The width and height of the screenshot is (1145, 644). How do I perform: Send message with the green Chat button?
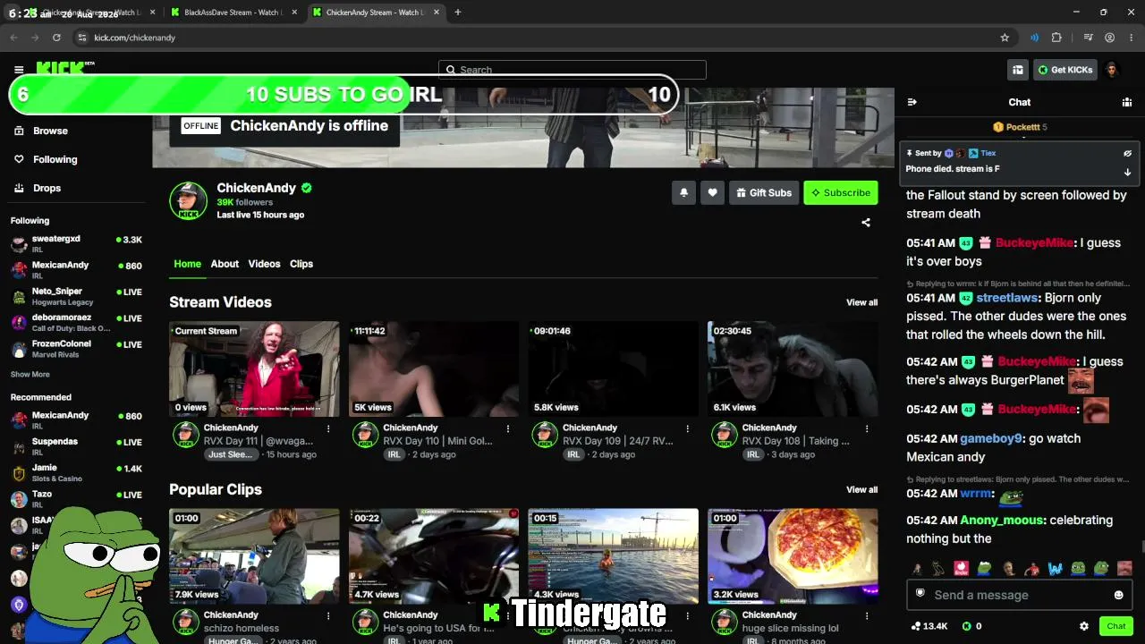[x=1116, y=626]
